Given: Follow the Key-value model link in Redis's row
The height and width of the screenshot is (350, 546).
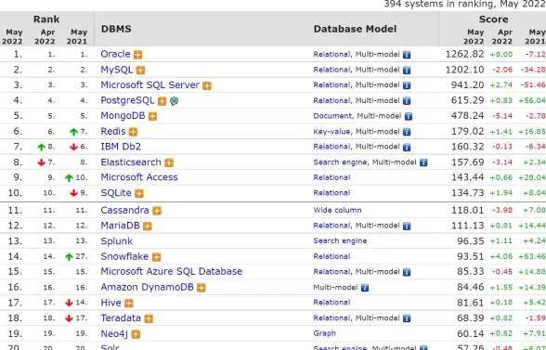Looking at the screenshot, I should point(331,132).
